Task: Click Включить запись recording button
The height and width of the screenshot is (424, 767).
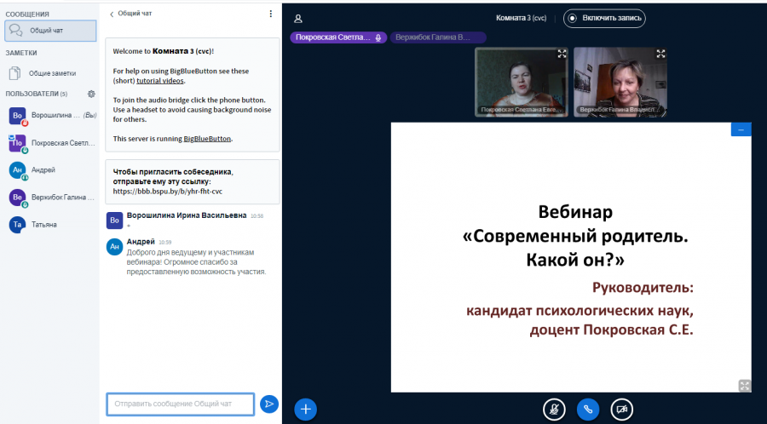Action: coord(604,18)
